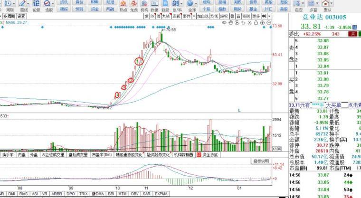Open the 论股 stock discussion tool
The width and height of the screenshot is (361, 198).
(36, 6)
